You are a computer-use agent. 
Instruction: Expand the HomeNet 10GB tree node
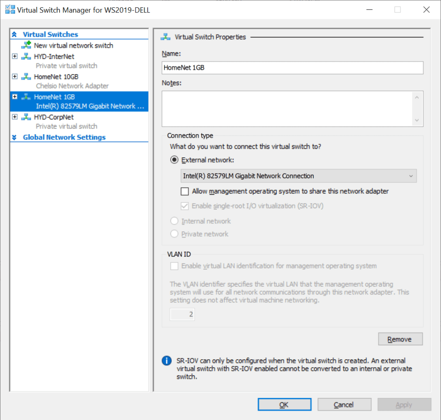tap(15, 77)
